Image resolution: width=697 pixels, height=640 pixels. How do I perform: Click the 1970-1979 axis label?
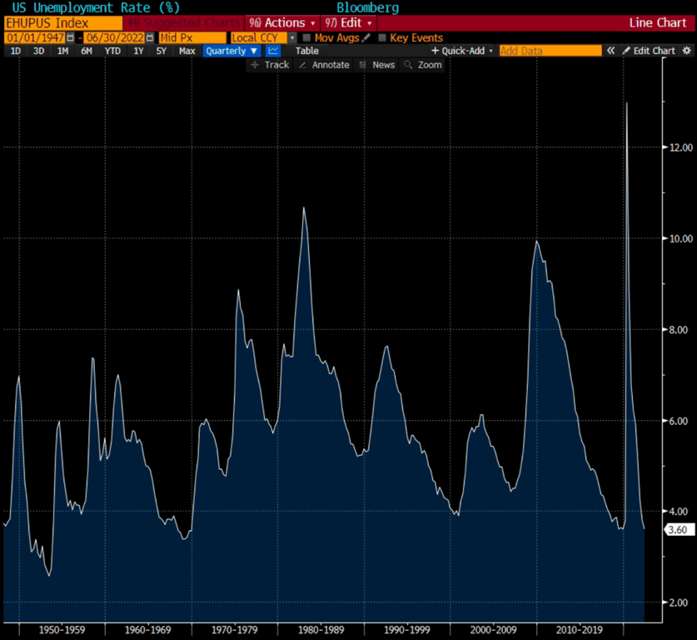[x=235, y=630]
